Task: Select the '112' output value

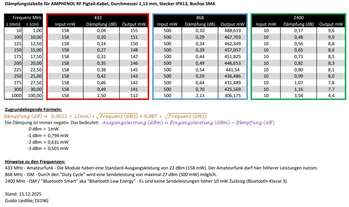Action: (x=134, y=96)
